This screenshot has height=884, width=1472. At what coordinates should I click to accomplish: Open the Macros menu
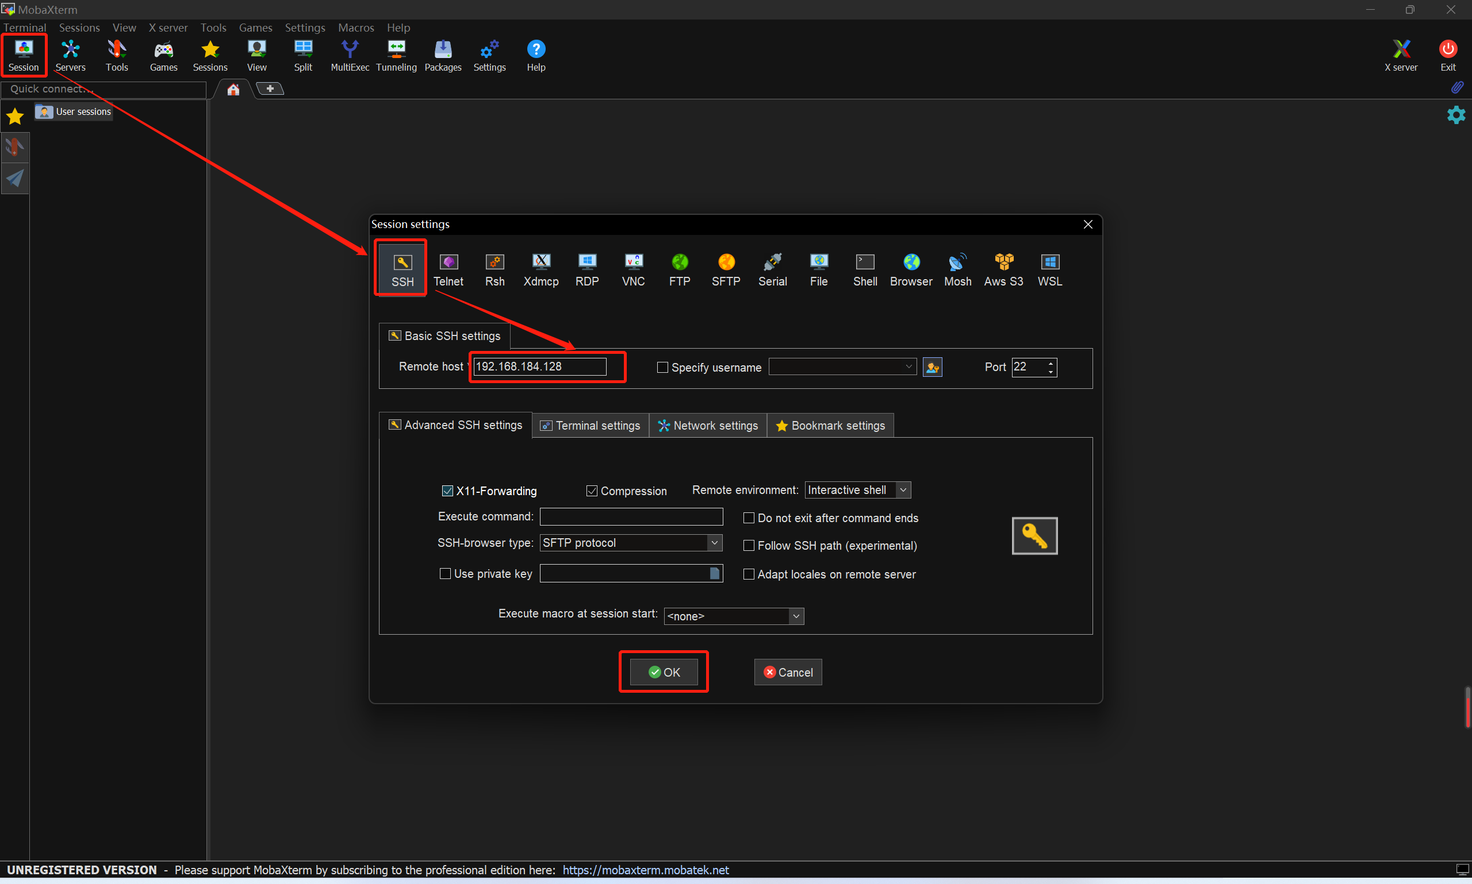point(356,28)
